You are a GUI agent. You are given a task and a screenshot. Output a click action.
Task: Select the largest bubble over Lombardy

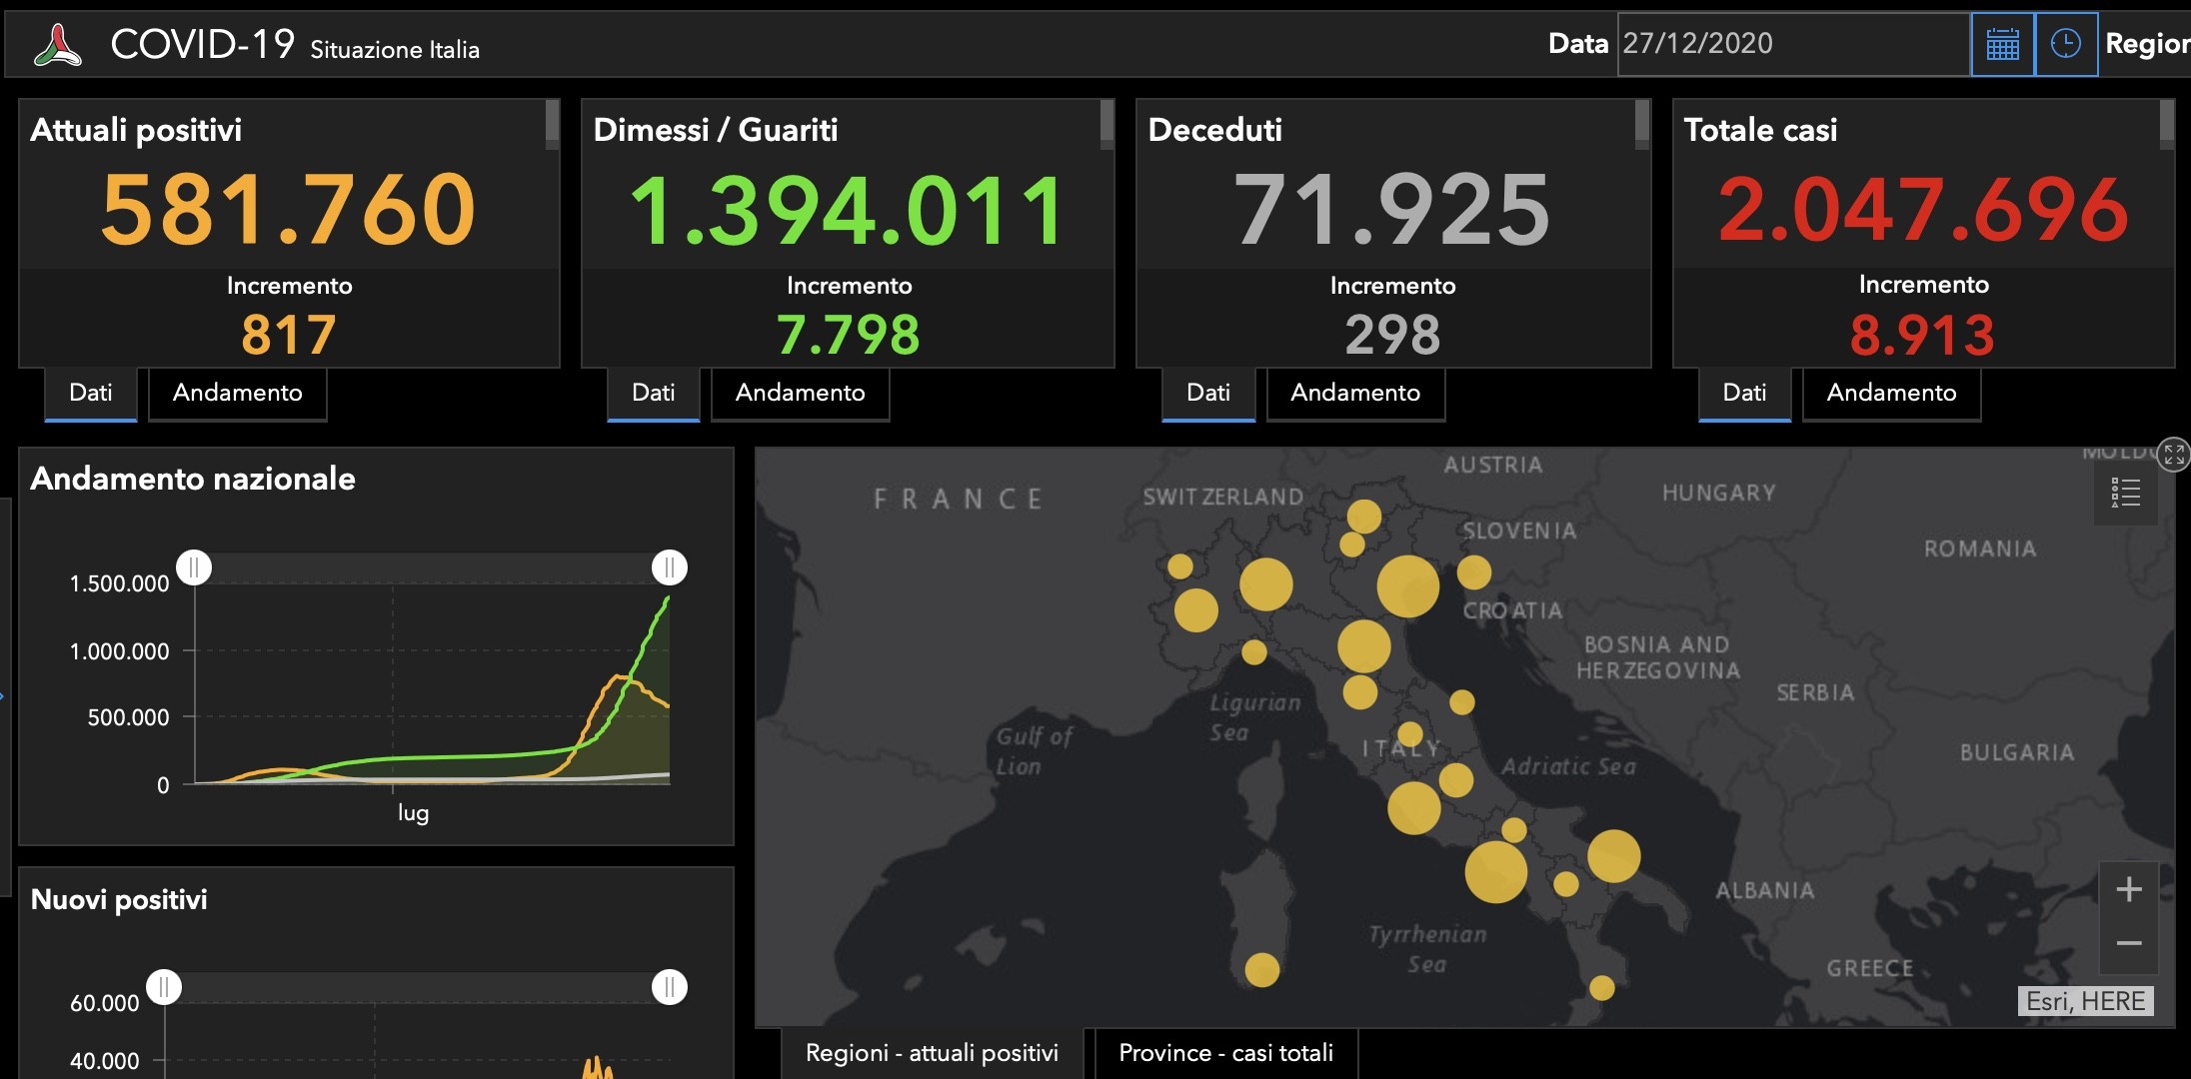click(1265, 584)
